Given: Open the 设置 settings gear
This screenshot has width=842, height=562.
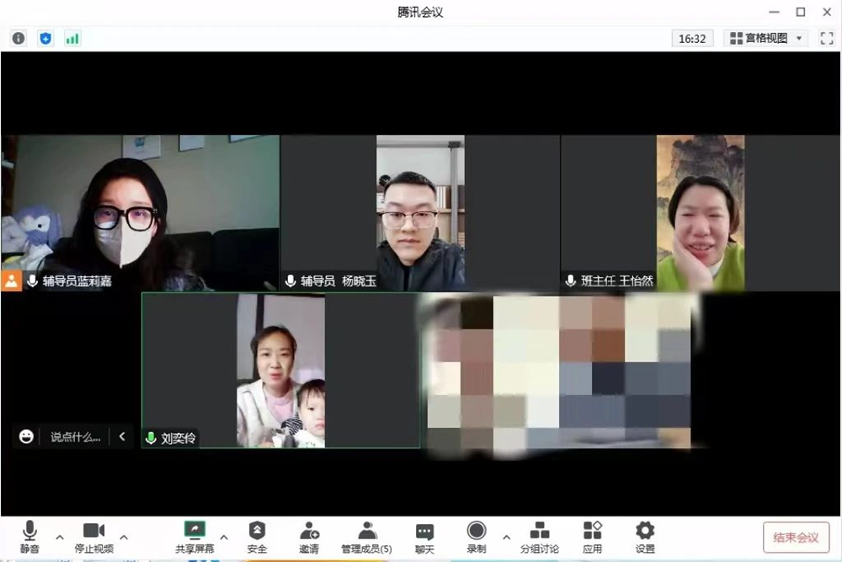Looking at the screenshot, I should coord(645,537).
